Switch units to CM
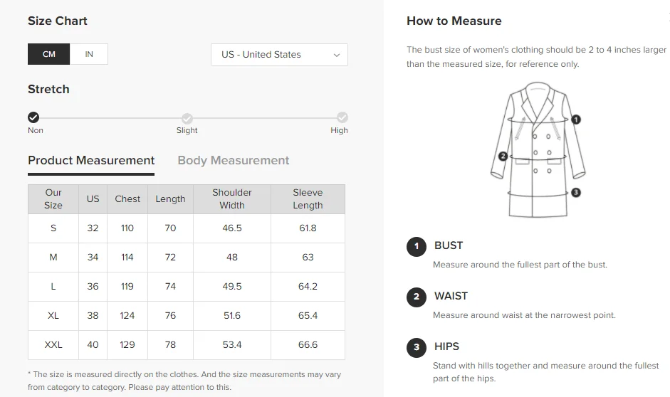Image resolution: width=670 pixels, height=397 pixels. (49, 54)
